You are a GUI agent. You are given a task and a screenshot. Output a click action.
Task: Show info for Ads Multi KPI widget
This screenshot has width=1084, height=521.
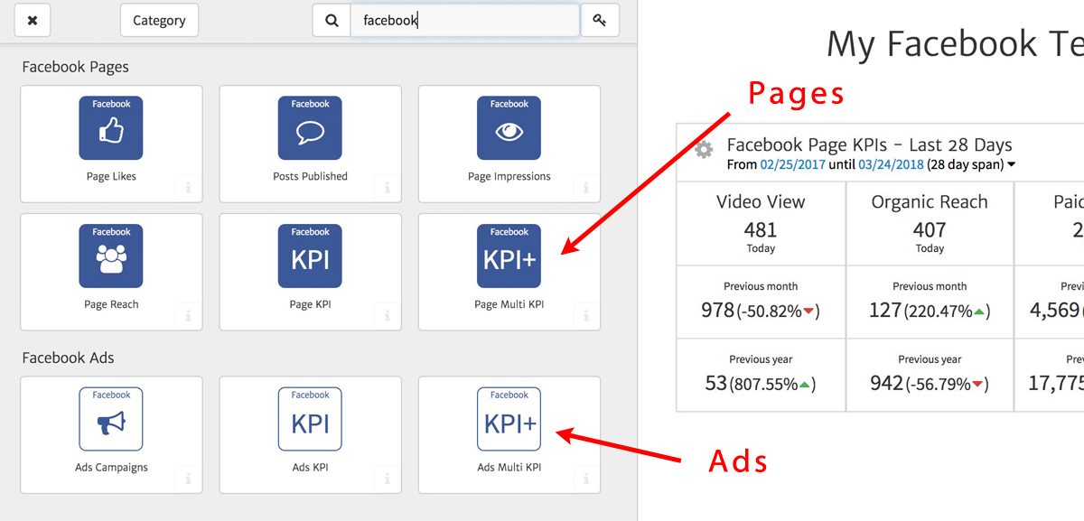[x=585, y=479]
